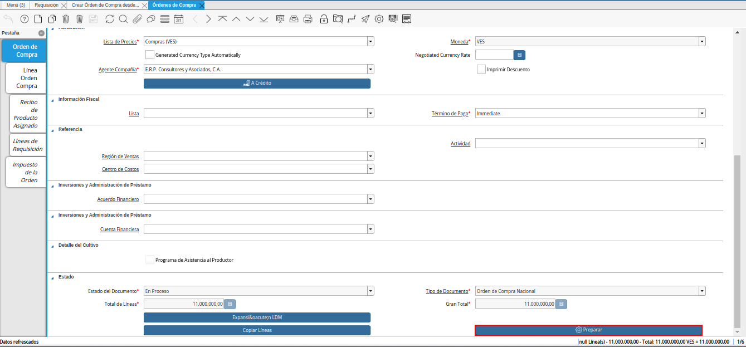Enable Generated Currency Type Automatically checkbox
This screenshot has height=347, width=746.
click(x=149, y=55)
